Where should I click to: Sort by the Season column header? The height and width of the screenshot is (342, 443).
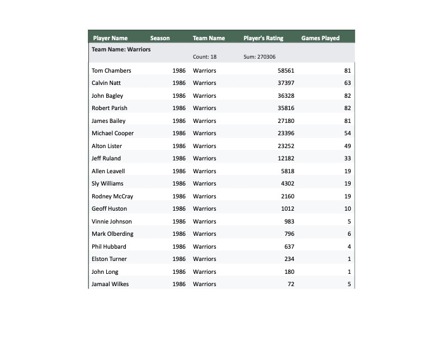[x=160, y=39]
